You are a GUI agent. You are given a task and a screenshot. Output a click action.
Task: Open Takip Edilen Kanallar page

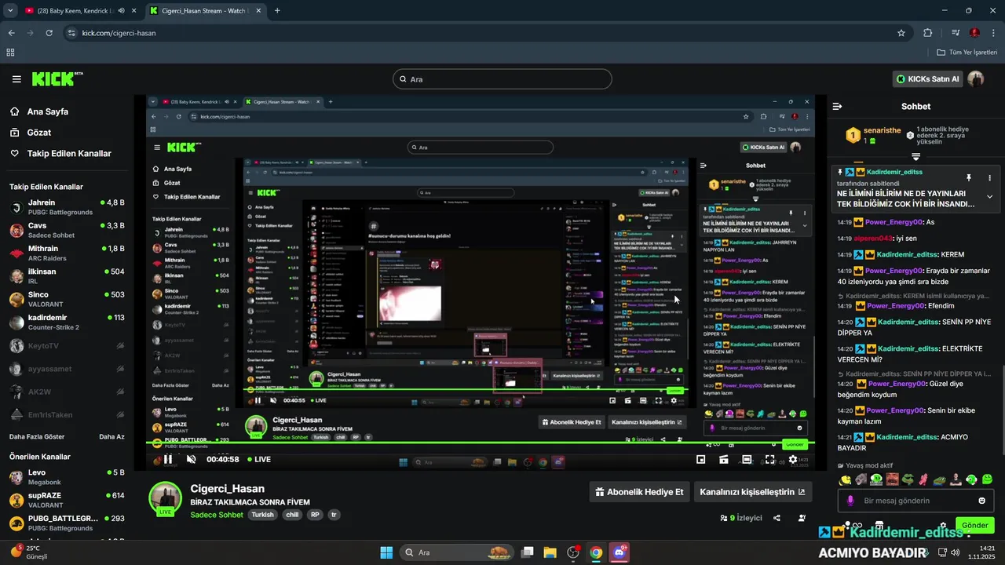[60, 154]
